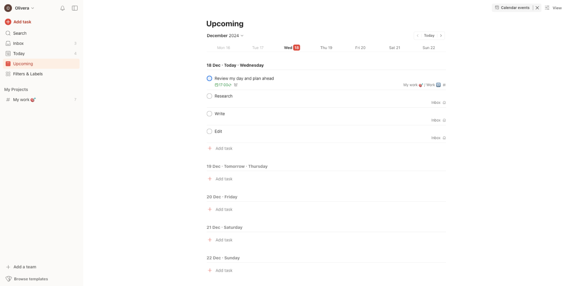Viewport: 569px width, 286px height.
Task: Click the Today button in date navigation
Action: click(x=429, y=36)
